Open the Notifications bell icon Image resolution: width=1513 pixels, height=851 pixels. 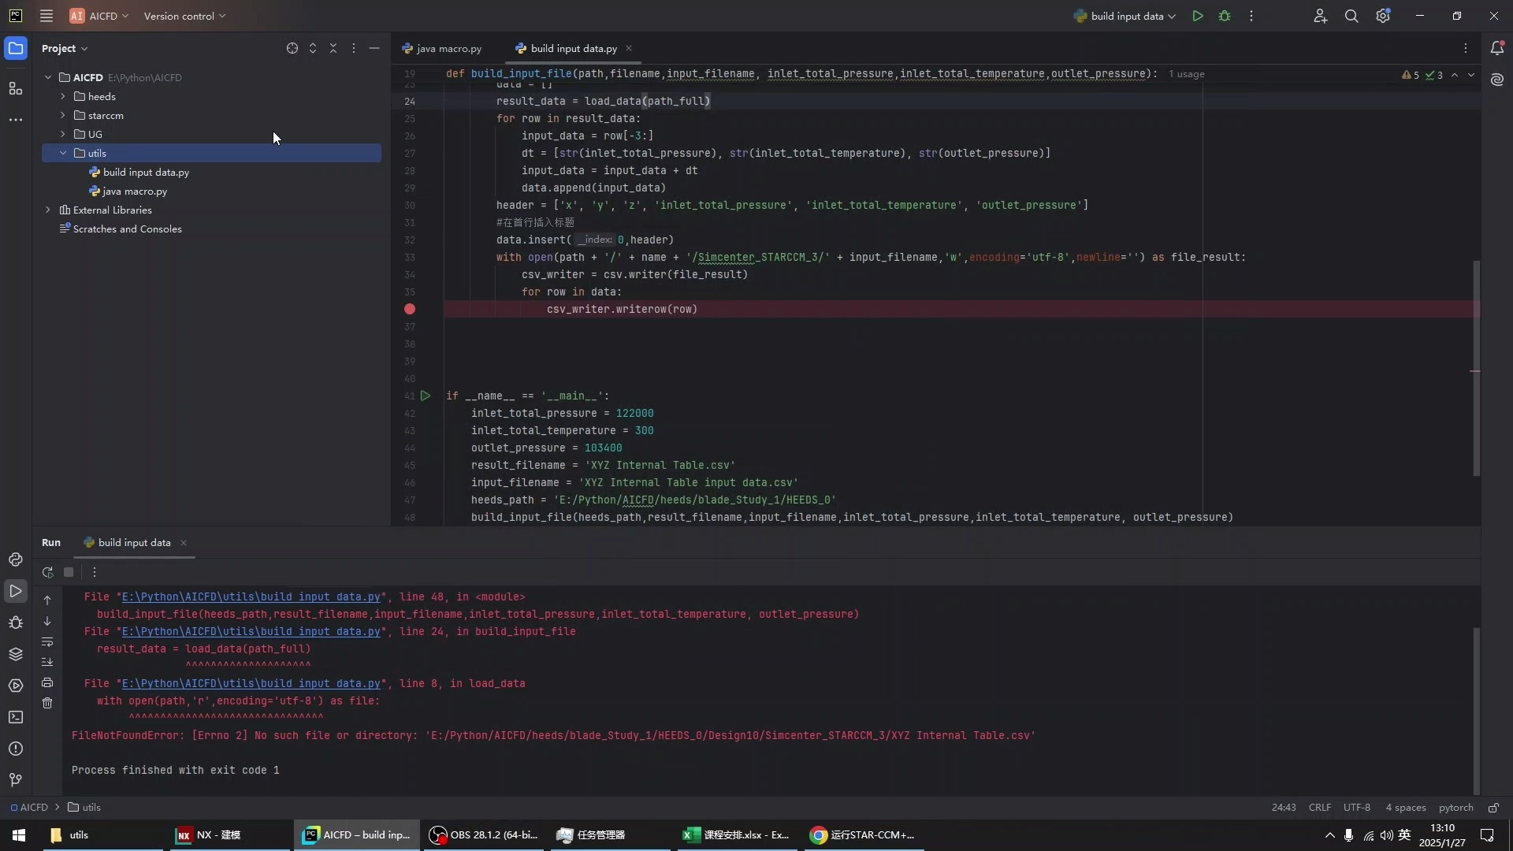pos(1497,48)
